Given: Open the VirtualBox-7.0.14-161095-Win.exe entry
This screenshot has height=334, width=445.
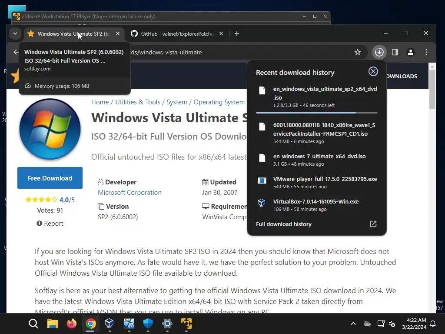Looking at the screenshot, I should (317, 205).
